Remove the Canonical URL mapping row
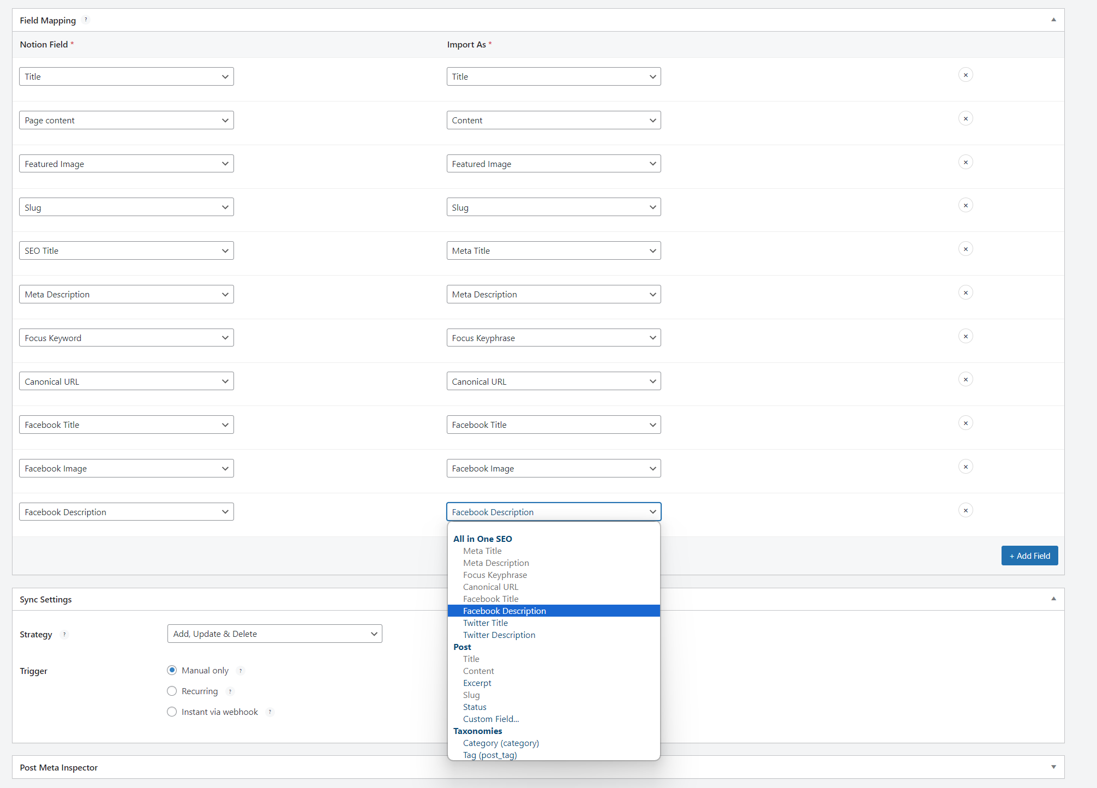The height and width of the screenshot is (788, 1097). 966,379
